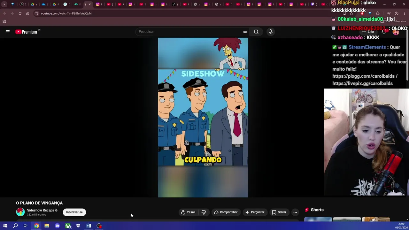Open browser home page button

(27, 13)
